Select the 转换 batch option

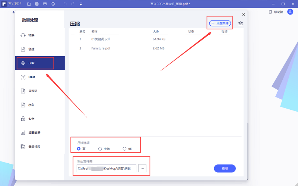click(40, 35)
